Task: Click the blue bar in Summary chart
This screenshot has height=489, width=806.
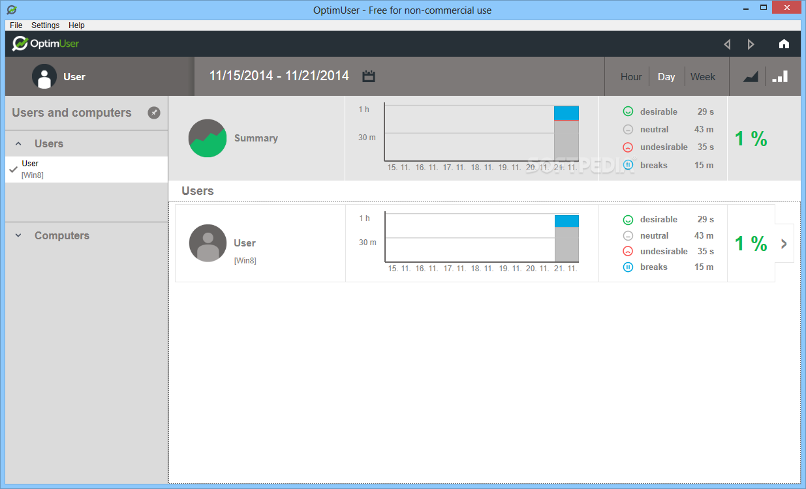Action: click(566, 113)
